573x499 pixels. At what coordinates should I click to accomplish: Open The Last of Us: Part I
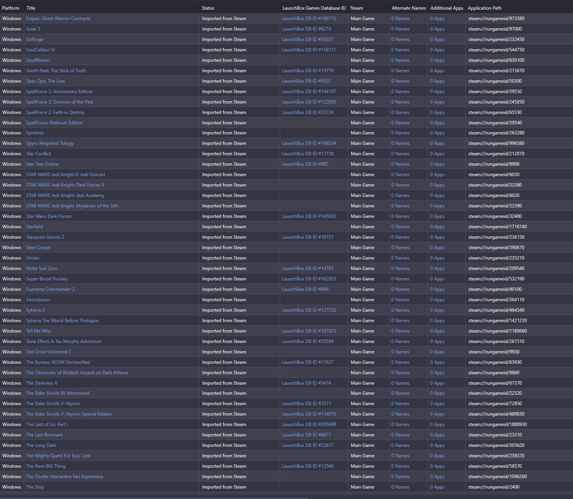pos(47,424)
